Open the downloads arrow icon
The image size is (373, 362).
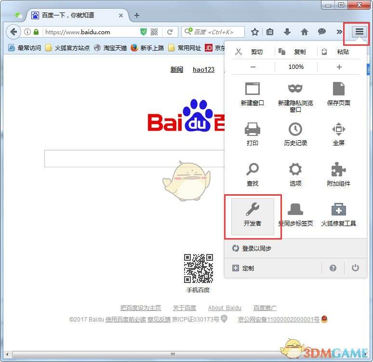[x=287, y=32]
